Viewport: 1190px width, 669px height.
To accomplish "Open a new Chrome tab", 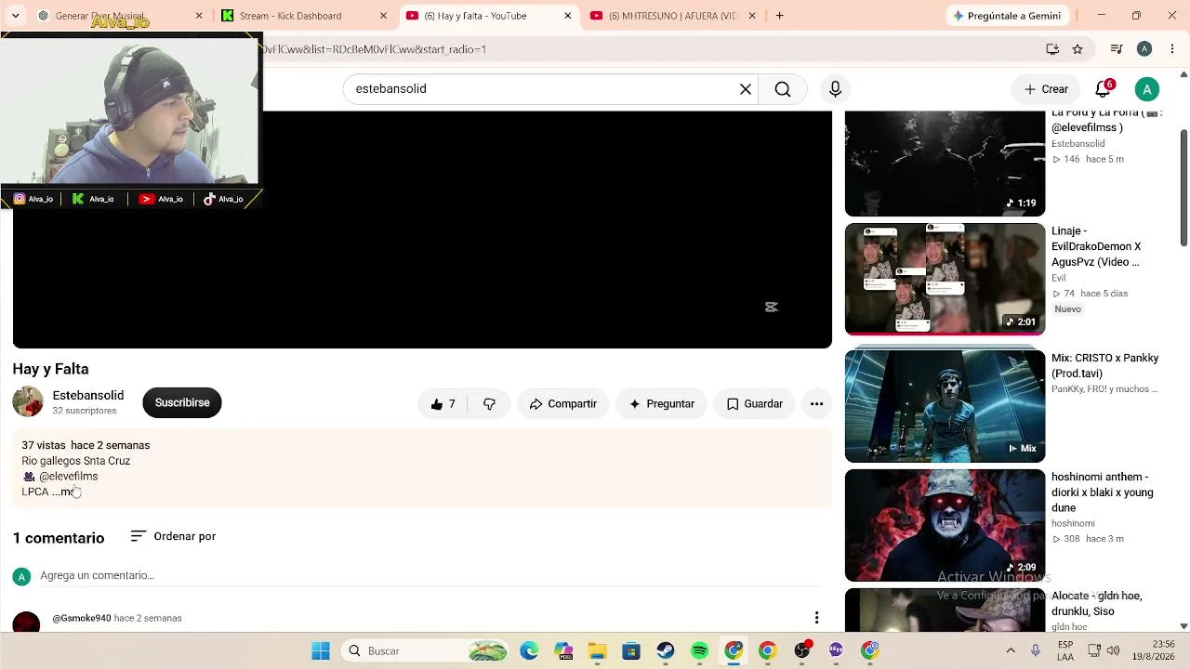I will (x=779, y=16).
